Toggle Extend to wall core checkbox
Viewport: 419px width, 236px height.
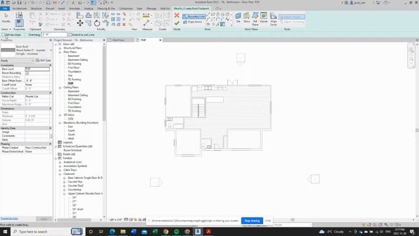coord(70,35)
